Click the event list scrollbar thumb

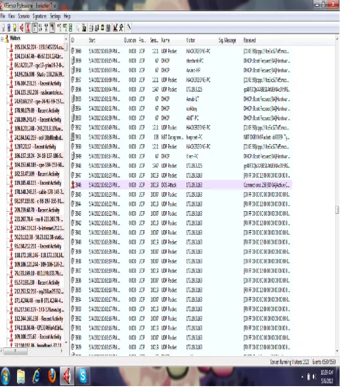click(337, 210)
